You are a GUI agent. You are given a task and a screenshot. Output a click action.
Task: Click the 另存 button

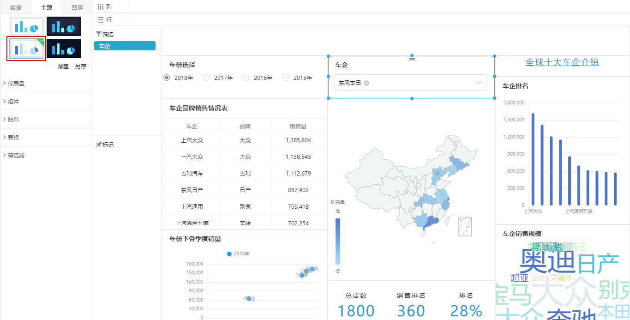81,66
